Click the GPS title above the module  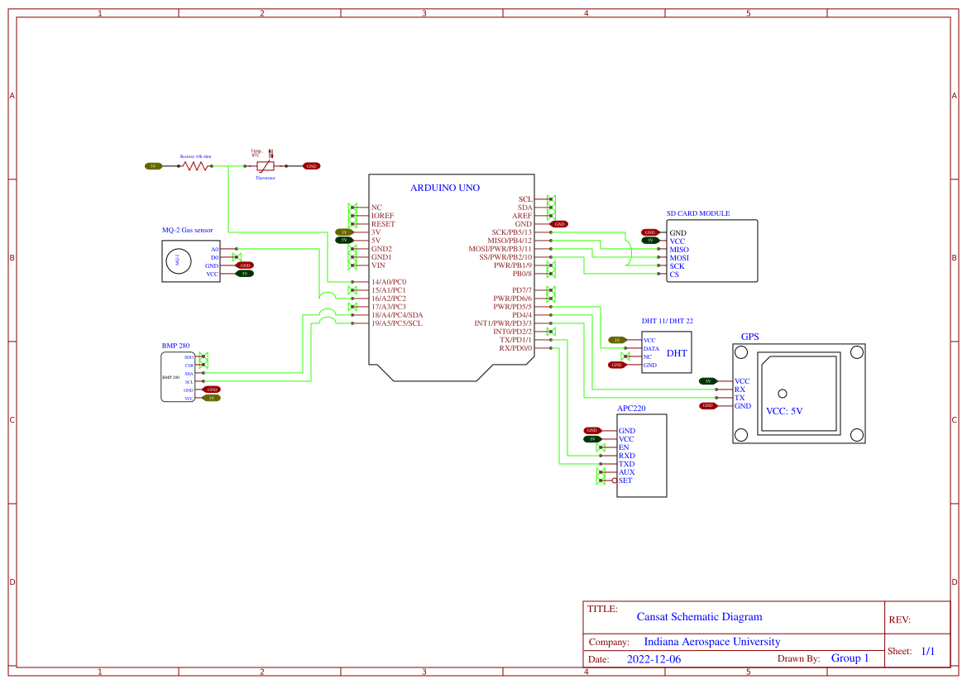point(750,337)
